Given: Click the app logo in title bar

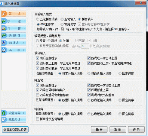Looking at the screenshot, I should click(x=2, y=3).
